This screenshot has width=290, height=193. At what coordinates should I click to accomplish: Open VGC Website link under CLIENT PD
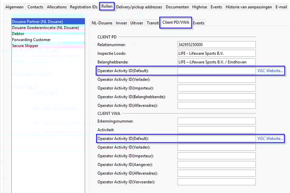click(x=270, y=70)
